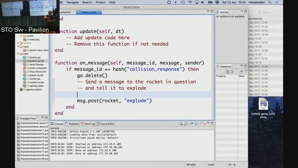Click the Value column header
The width and height of the screenshot is (298, 168).
point(241,76)
